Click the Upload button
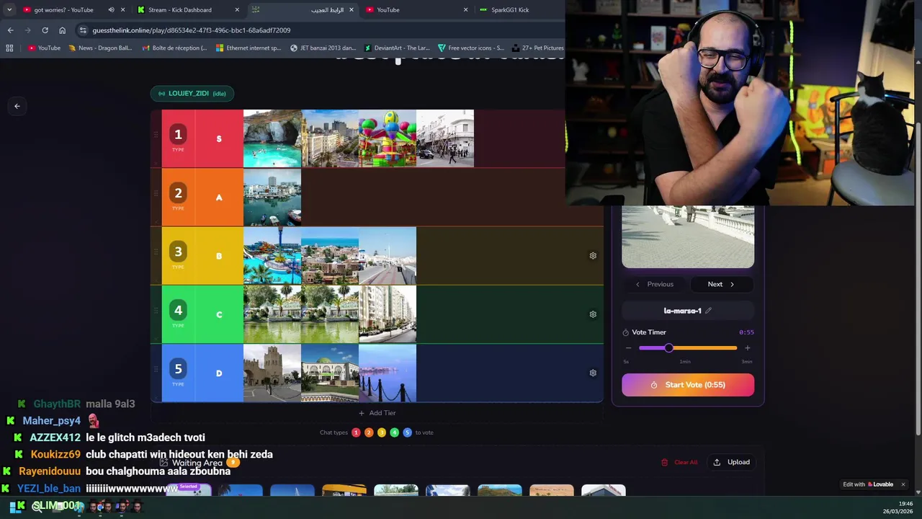Screen dimensions: 922x519 coord(731,462)
